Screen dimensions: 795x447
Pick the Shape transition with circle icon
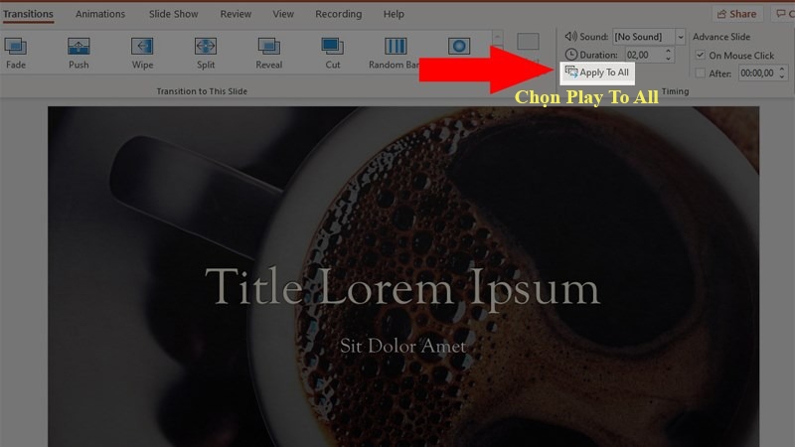coord(459,47)
